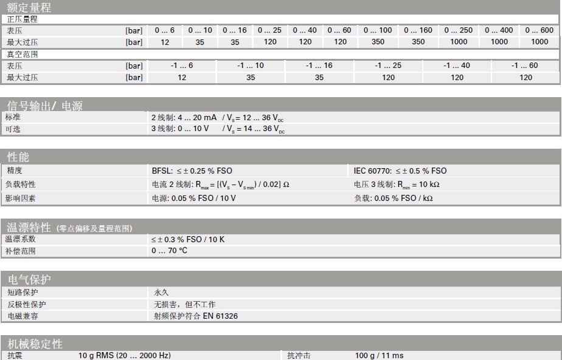The width and height of the screenshot is (562, 360).
Task: Click the -1 ... 16 vacuum range cell
Action: point(319,66)
